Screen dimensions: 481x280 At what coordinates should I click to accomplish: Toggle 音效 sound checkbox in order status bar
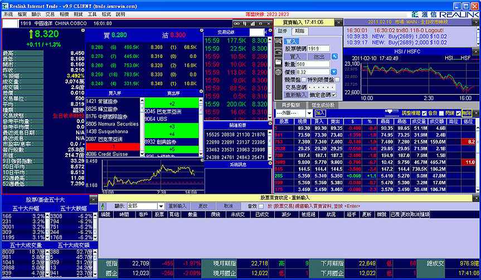pyautogui.click(x=261, y=206)
